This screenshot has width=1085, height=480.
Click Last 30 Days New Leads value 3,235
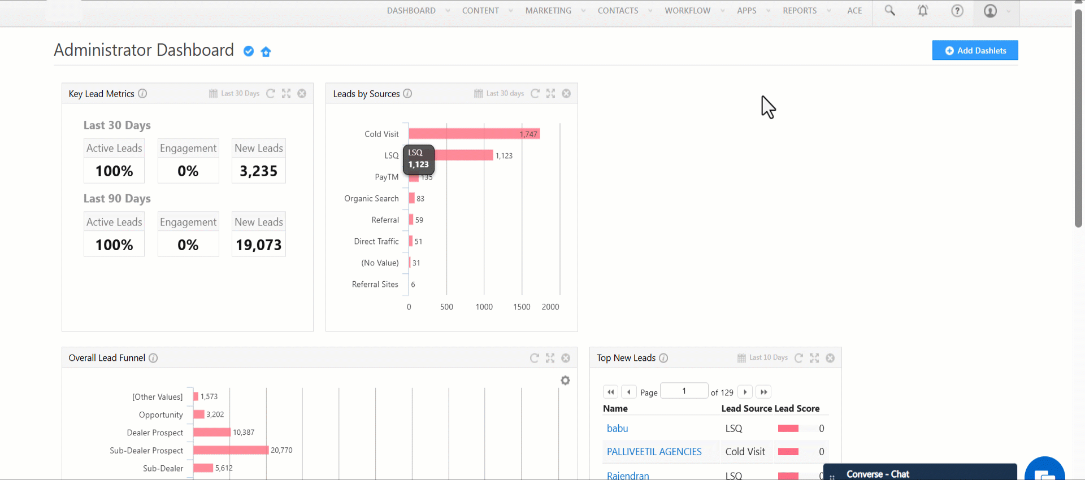coord(258,171)
